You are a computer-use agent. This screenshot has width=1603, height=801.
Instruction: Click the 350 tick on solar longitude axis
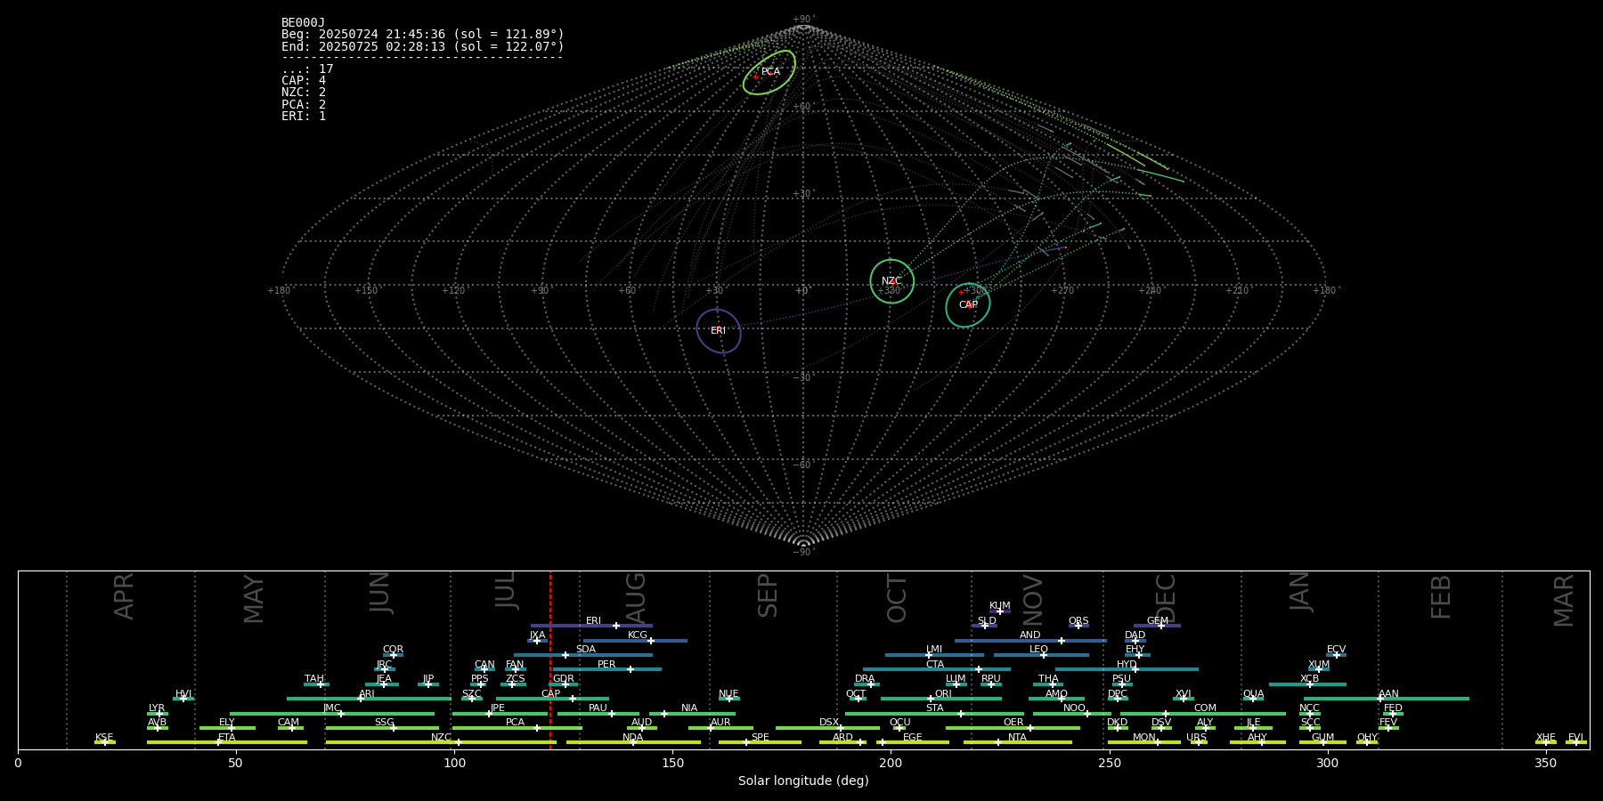pyautogui.click(x=1545, y=763)
